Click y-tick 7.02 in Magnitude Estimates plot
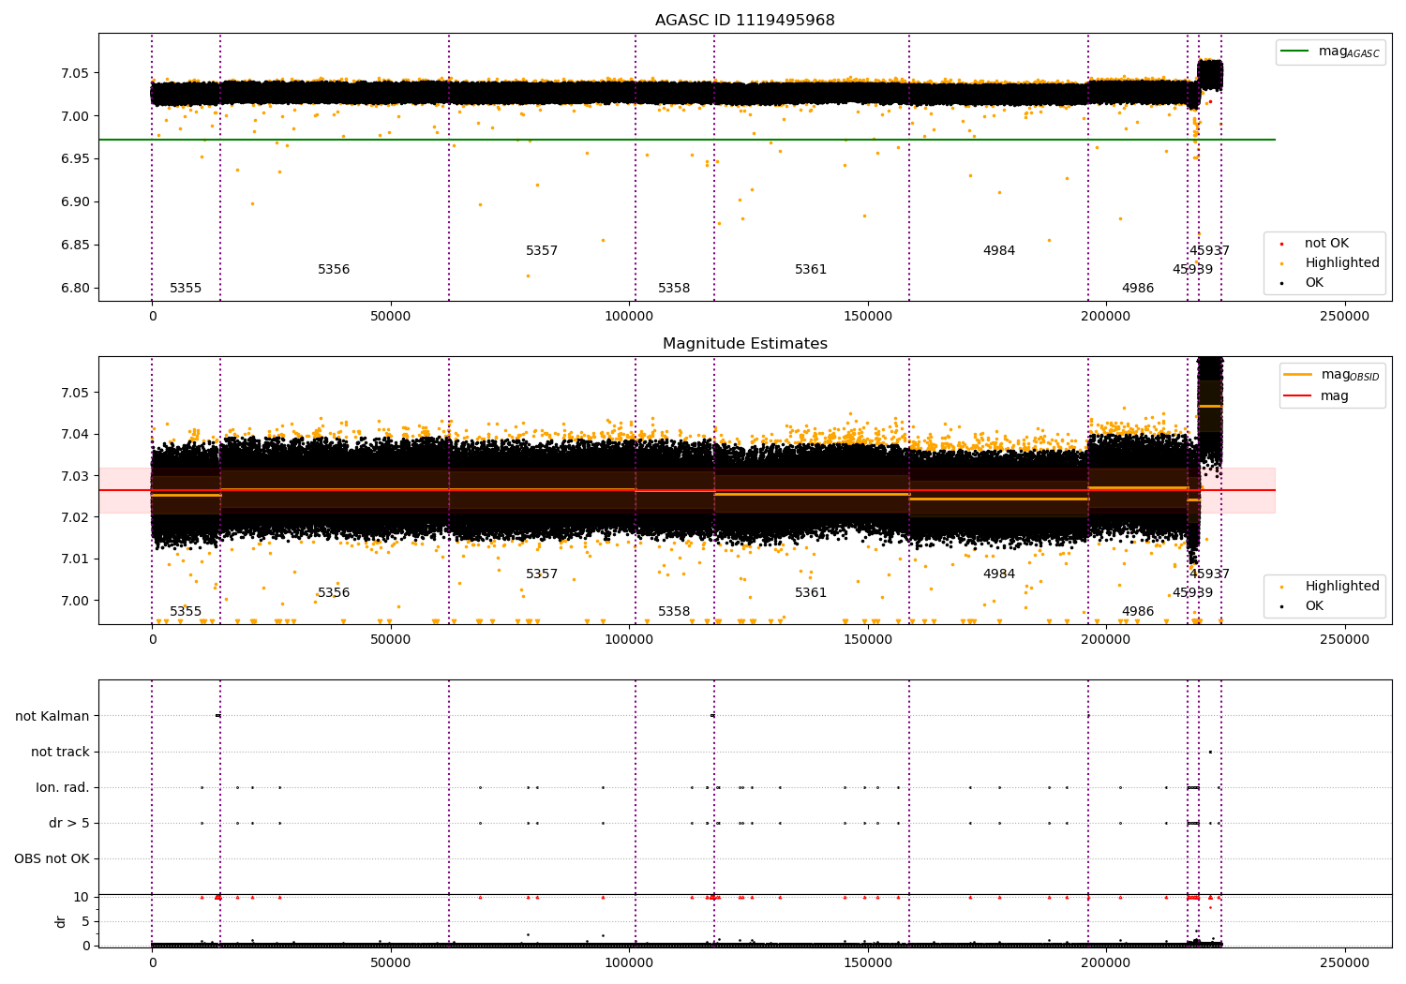Viewport: 1406px width, 984px height. tap(75, 517)
